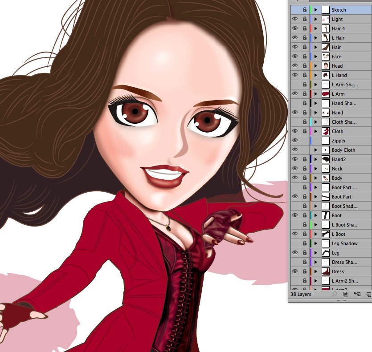Hide the L Arm layer
372x352 pixels.
[x=295, y=94]
